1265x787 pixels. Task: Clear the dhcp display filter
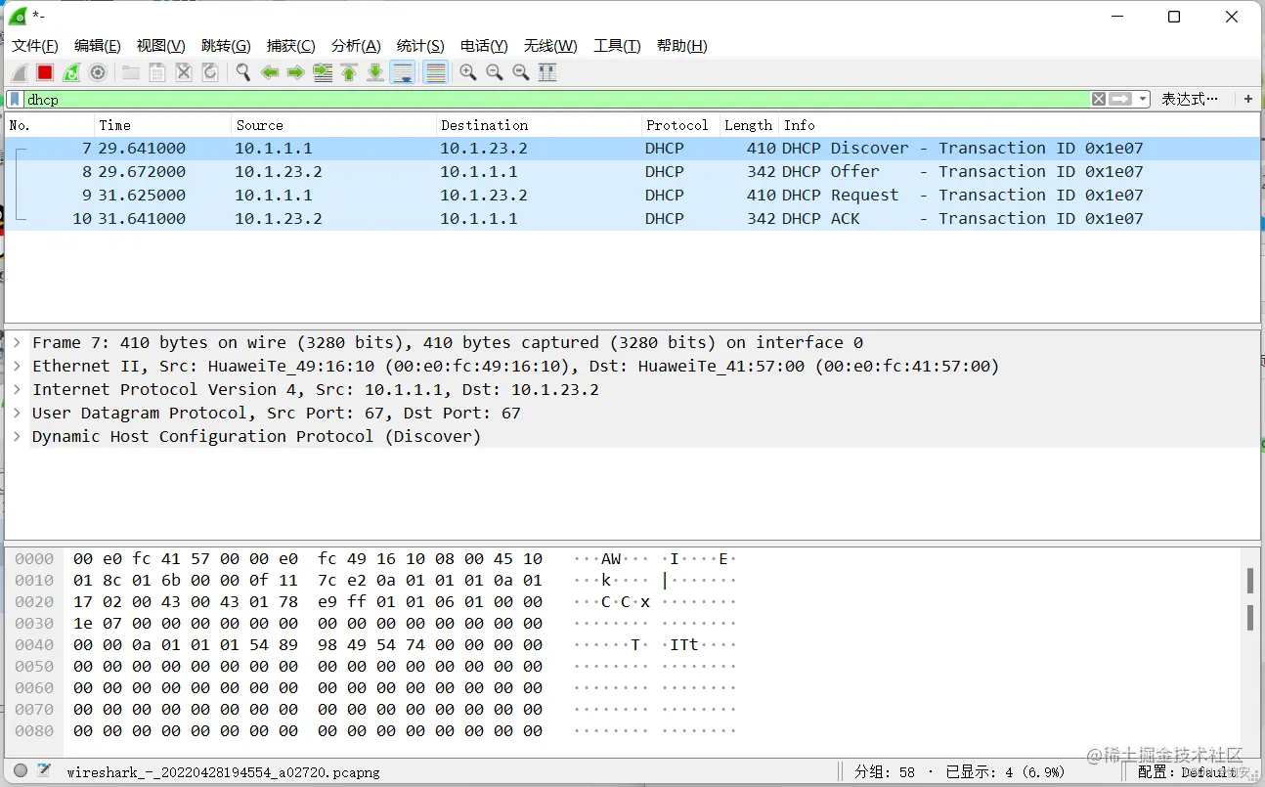click(x=1099, y=99)
